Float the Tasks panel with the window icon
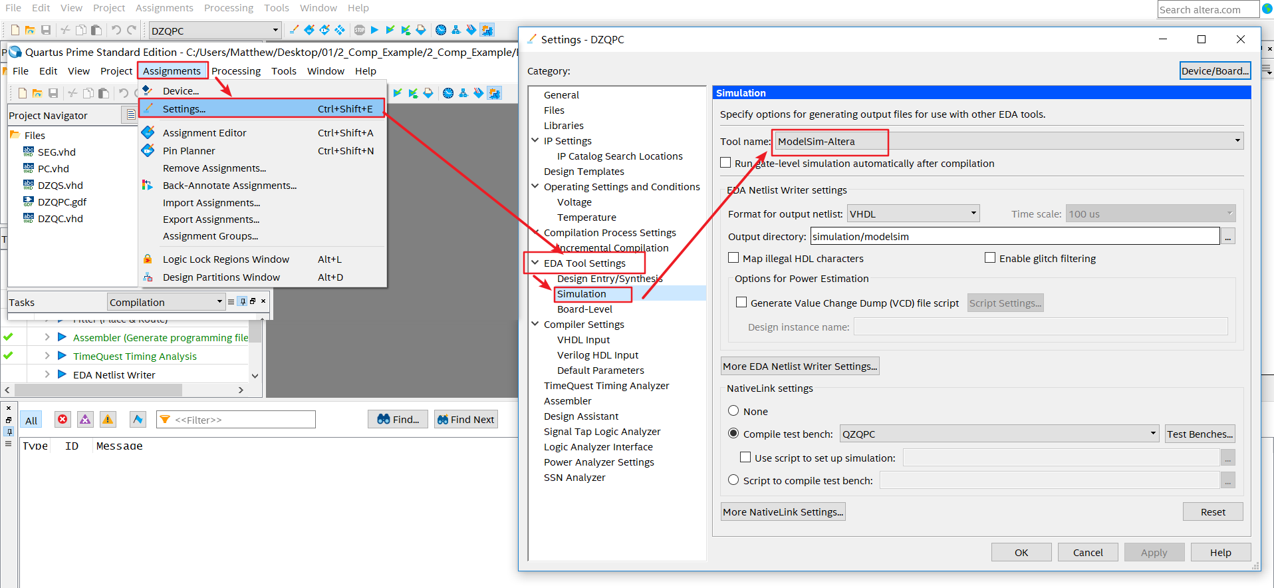This screenshot has width=1274, height=588. (253, 301)
